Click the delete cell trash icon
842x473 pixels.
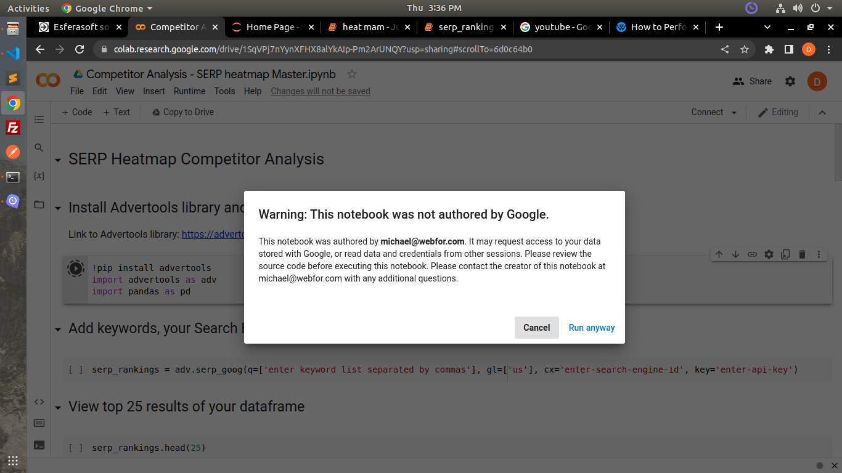[802, 254]
